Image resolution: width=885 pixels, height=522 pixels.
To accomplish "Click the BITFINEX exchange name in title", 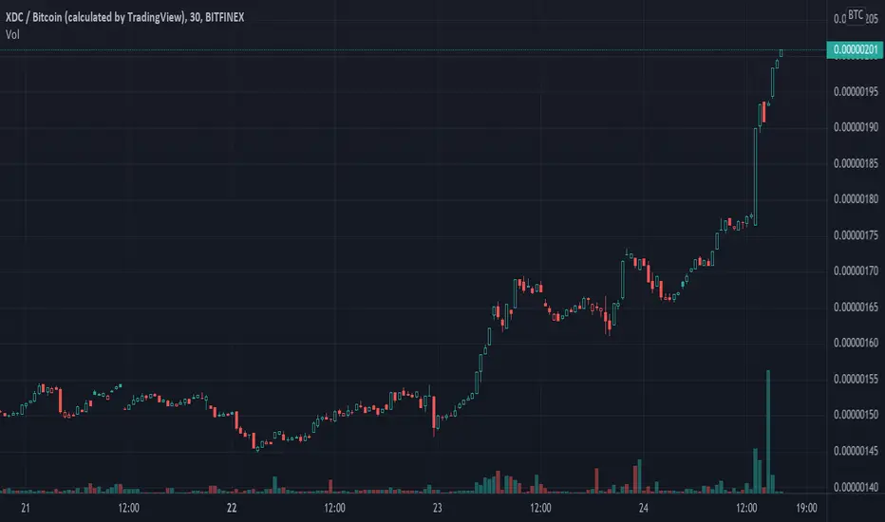I will click(225, 17).
